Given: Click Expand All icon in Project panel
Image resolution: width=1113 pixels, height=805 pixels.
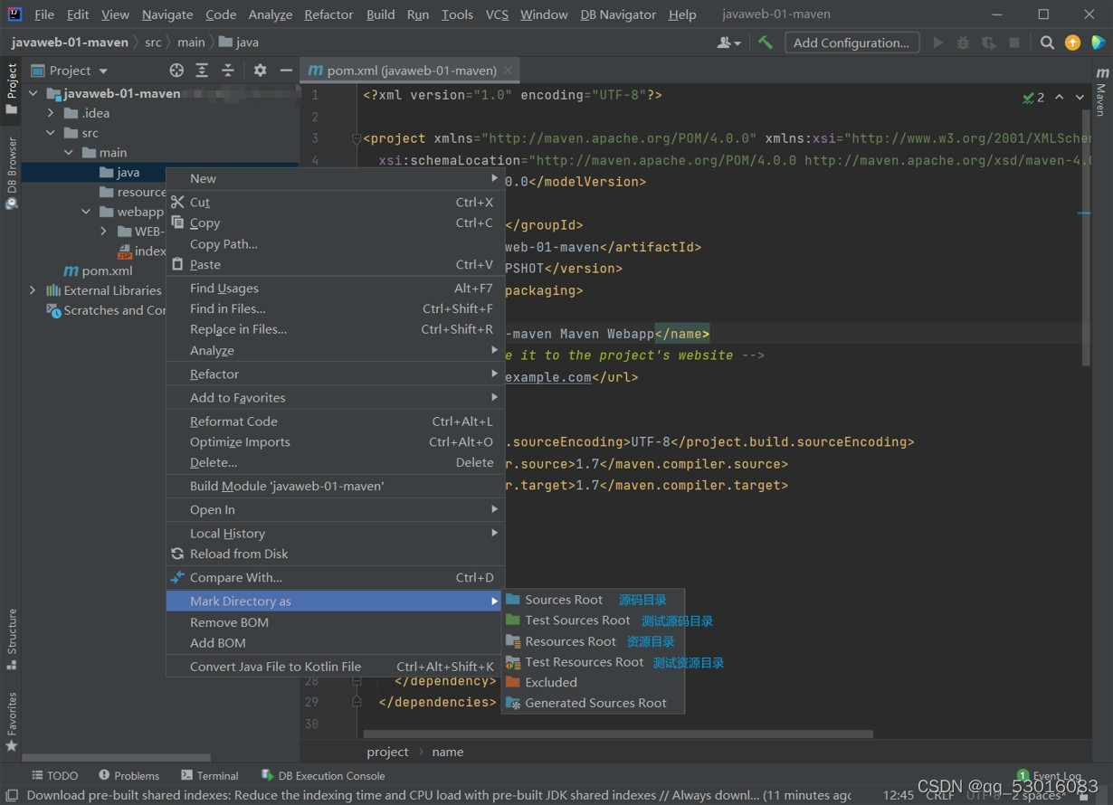Looking at the screenshot, I should [202, 71].
